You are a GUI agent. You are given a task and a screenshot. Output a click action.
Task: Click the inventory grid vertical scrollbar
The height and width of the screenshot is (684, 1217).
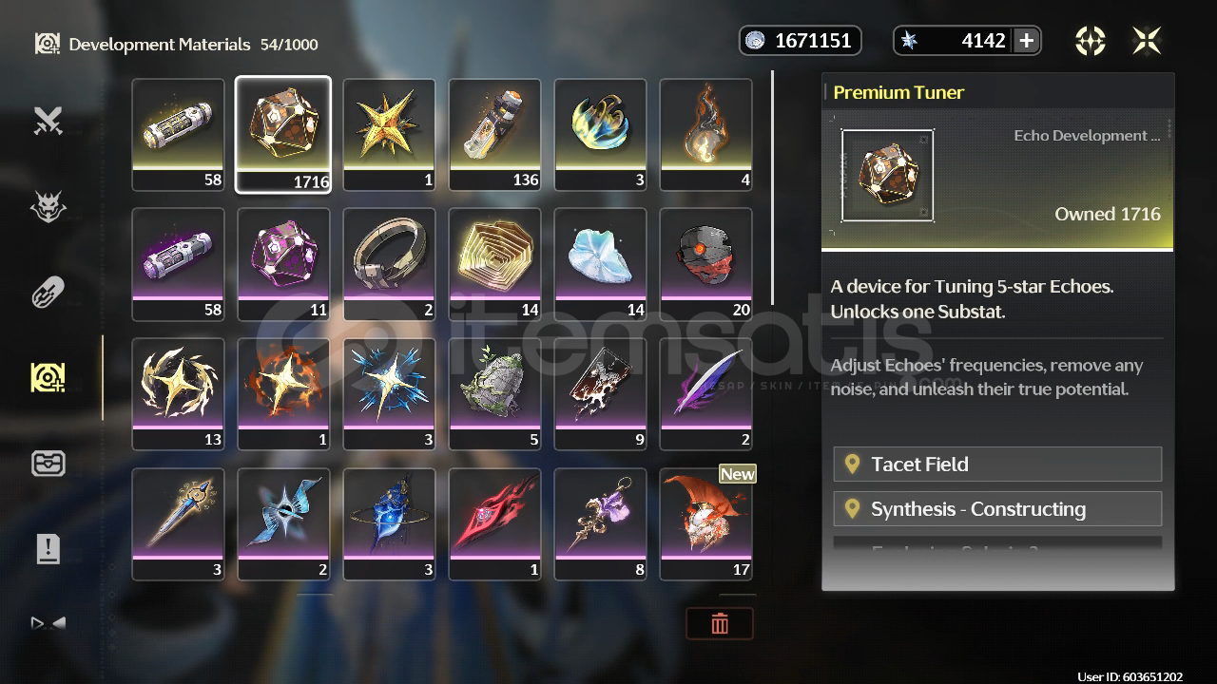(x=773, y=187)
